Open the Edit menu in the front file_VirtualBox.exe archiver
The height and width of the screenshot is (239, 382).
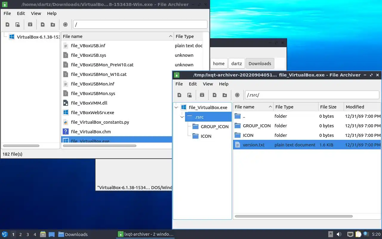[x=193, y=84]
